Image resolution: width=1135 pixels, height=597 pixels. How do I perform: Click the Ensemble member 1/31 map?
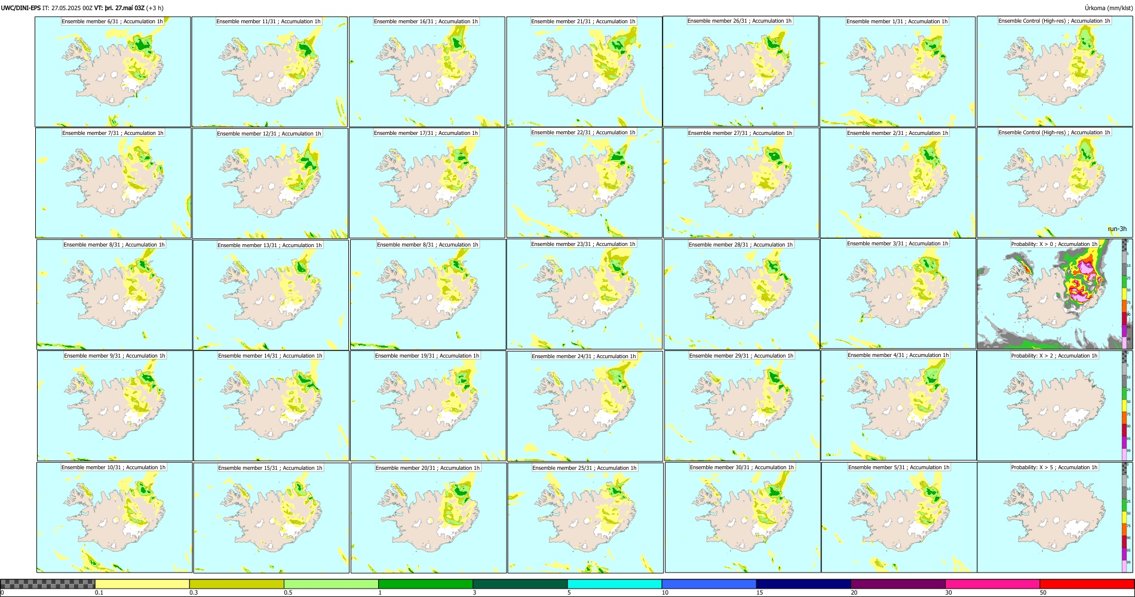tap(897, 72)
